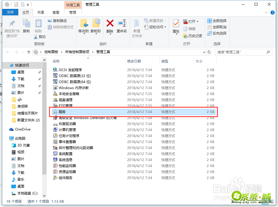Select all items via 全部选择

pos(216,20)
